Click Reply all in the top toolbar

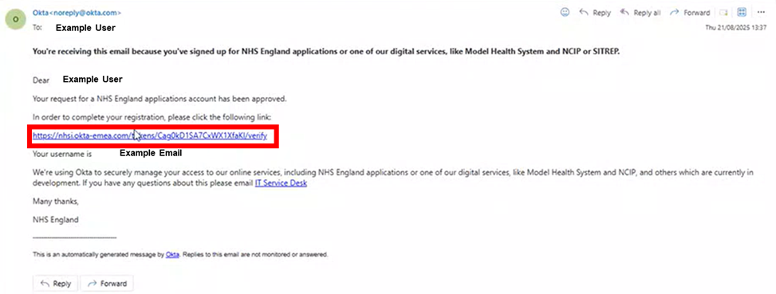pyautogui.click(x=640, y=13)
